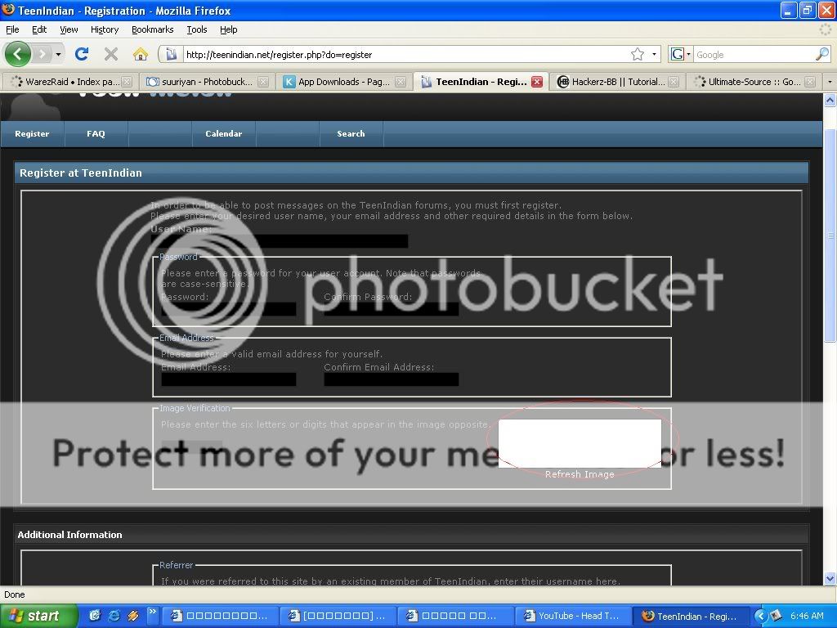Launch Internet Explorer from the quick launch
This screenshot has height=628, width=837.
tap(114, 616)
